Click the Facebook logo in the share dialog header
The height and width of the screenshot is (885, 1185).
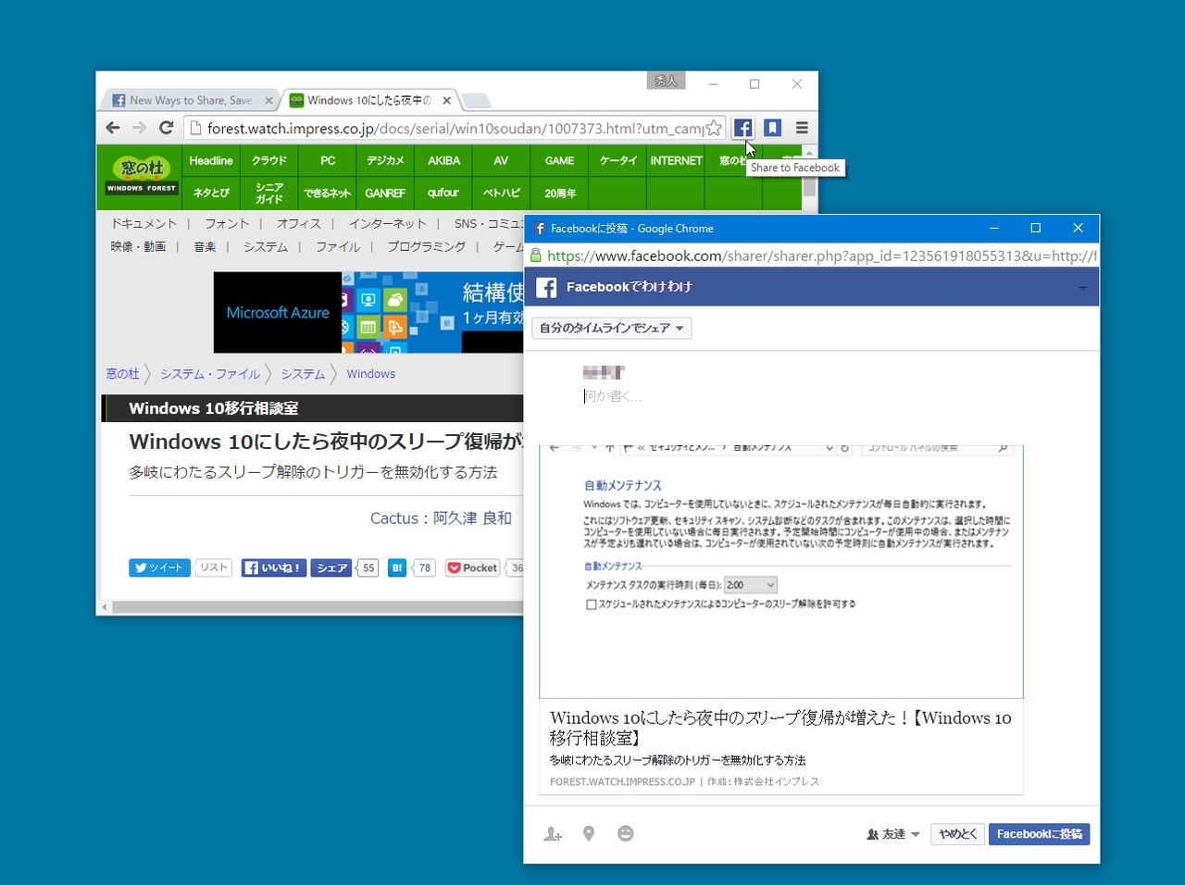[x=547, y=287]
